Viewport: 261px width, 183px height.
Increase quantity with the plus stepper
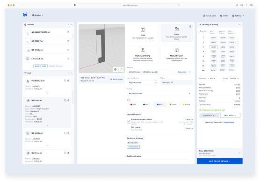(x=214, y=79)
